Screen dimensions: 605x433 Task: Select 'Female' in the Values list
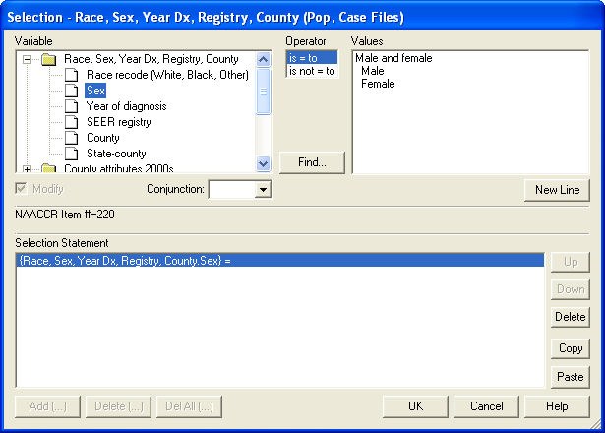(x=378, y=84)
